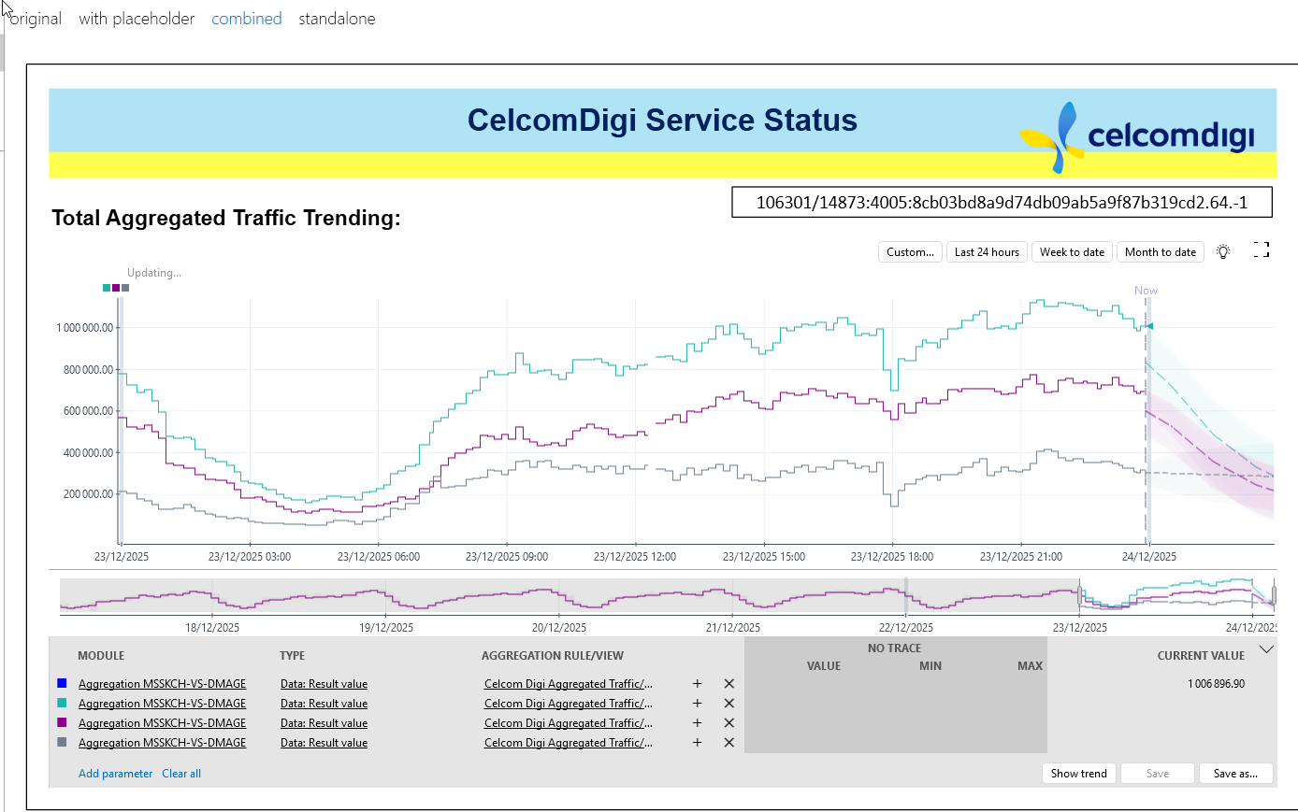The image size is (1298, 812).
Task: Delete the gray parameter using its X icon
Action: tap(729, 743)
